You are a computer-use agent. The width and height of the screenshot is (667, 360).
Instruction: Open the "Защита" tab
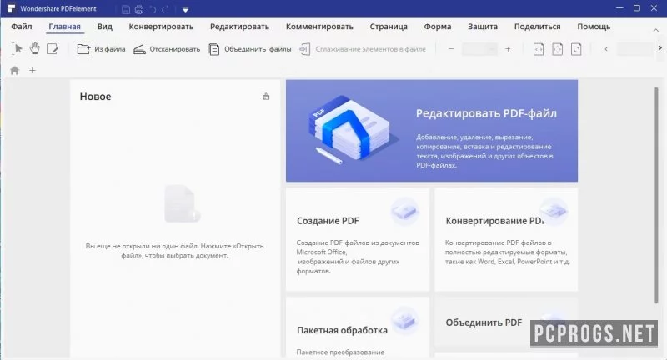coord(483,27)
